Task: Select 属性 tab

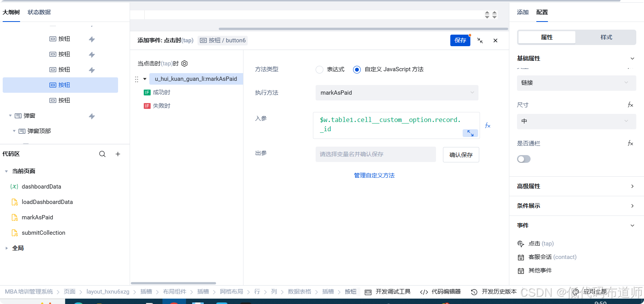Action: 547,37
